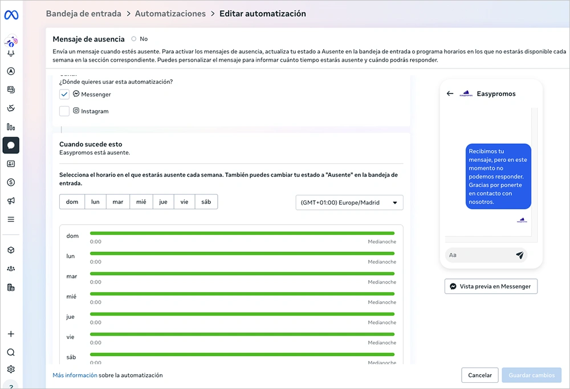Viewport: 570px width, 389px height.
Task: Toggle the Mensaje de ausencia switch
Action: tap(134, 39)
